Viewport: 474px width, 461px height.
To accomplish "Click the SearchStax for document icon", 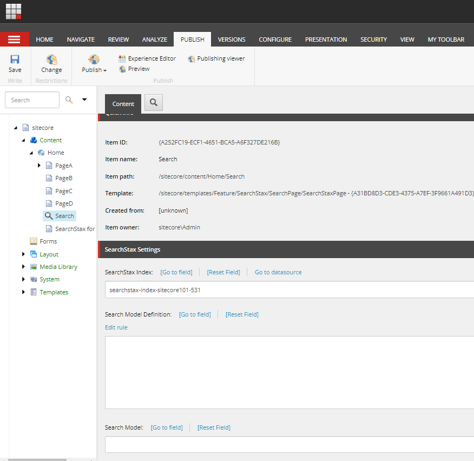I will click(x=49, y=229).
